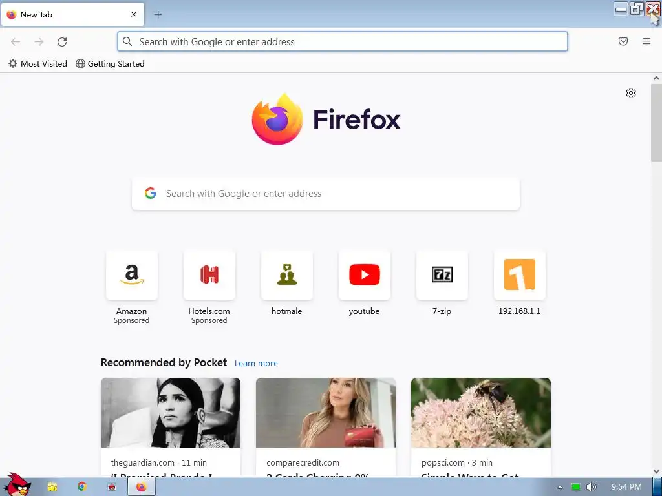The height and width of the screenshot is (496, 662).
Task: Show hidden system tray icons
Action: (560, 487)
